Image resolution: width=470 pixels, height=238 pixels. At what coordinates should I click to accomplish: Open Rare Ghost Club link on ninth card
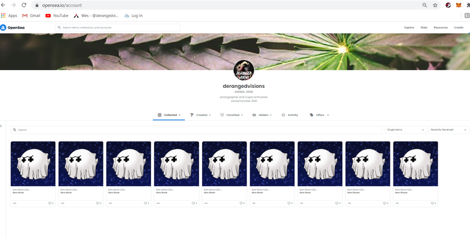click(404, 190)
